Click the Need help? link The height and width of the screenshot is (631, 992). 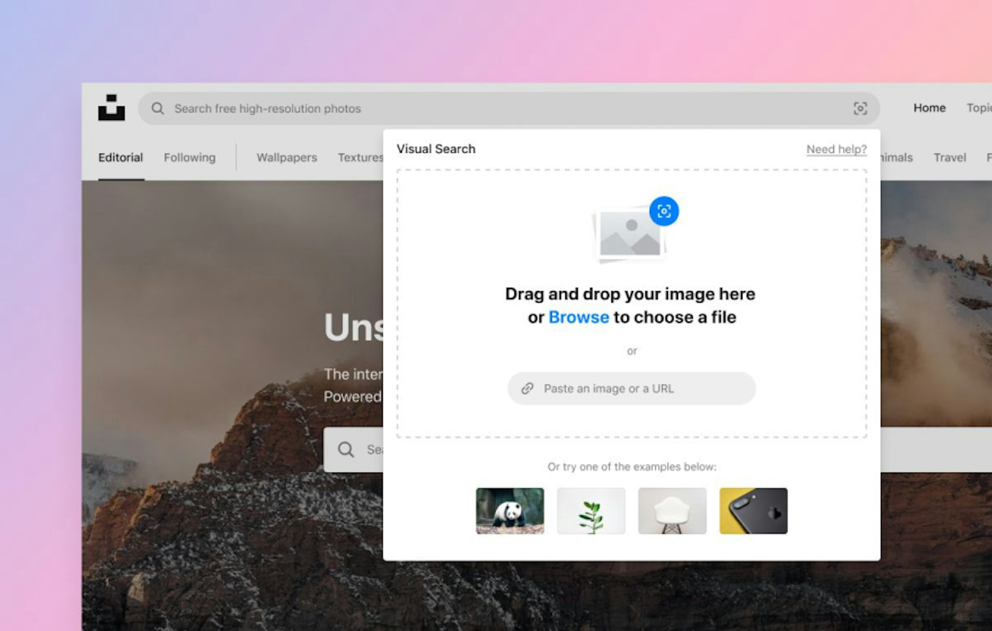[x=836, y=149]
